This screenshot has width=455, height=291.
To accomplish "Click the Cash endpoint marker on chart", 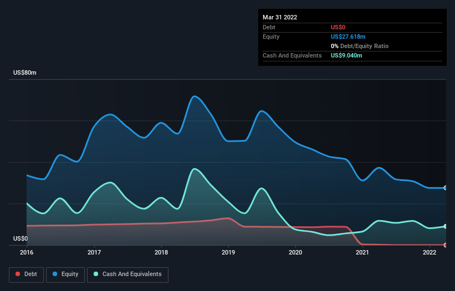I will [446, 226].
